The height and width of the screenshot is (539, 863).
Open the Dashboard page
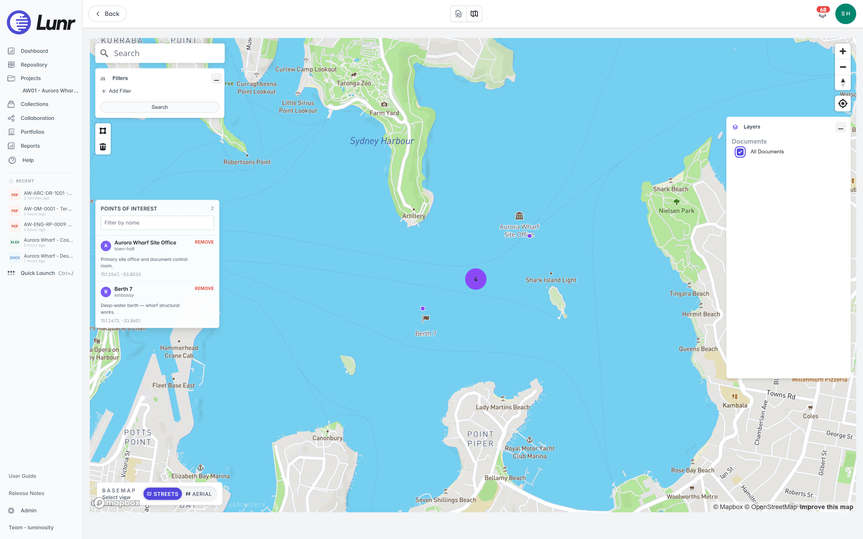pyautogui.click(x=34, y=51)
